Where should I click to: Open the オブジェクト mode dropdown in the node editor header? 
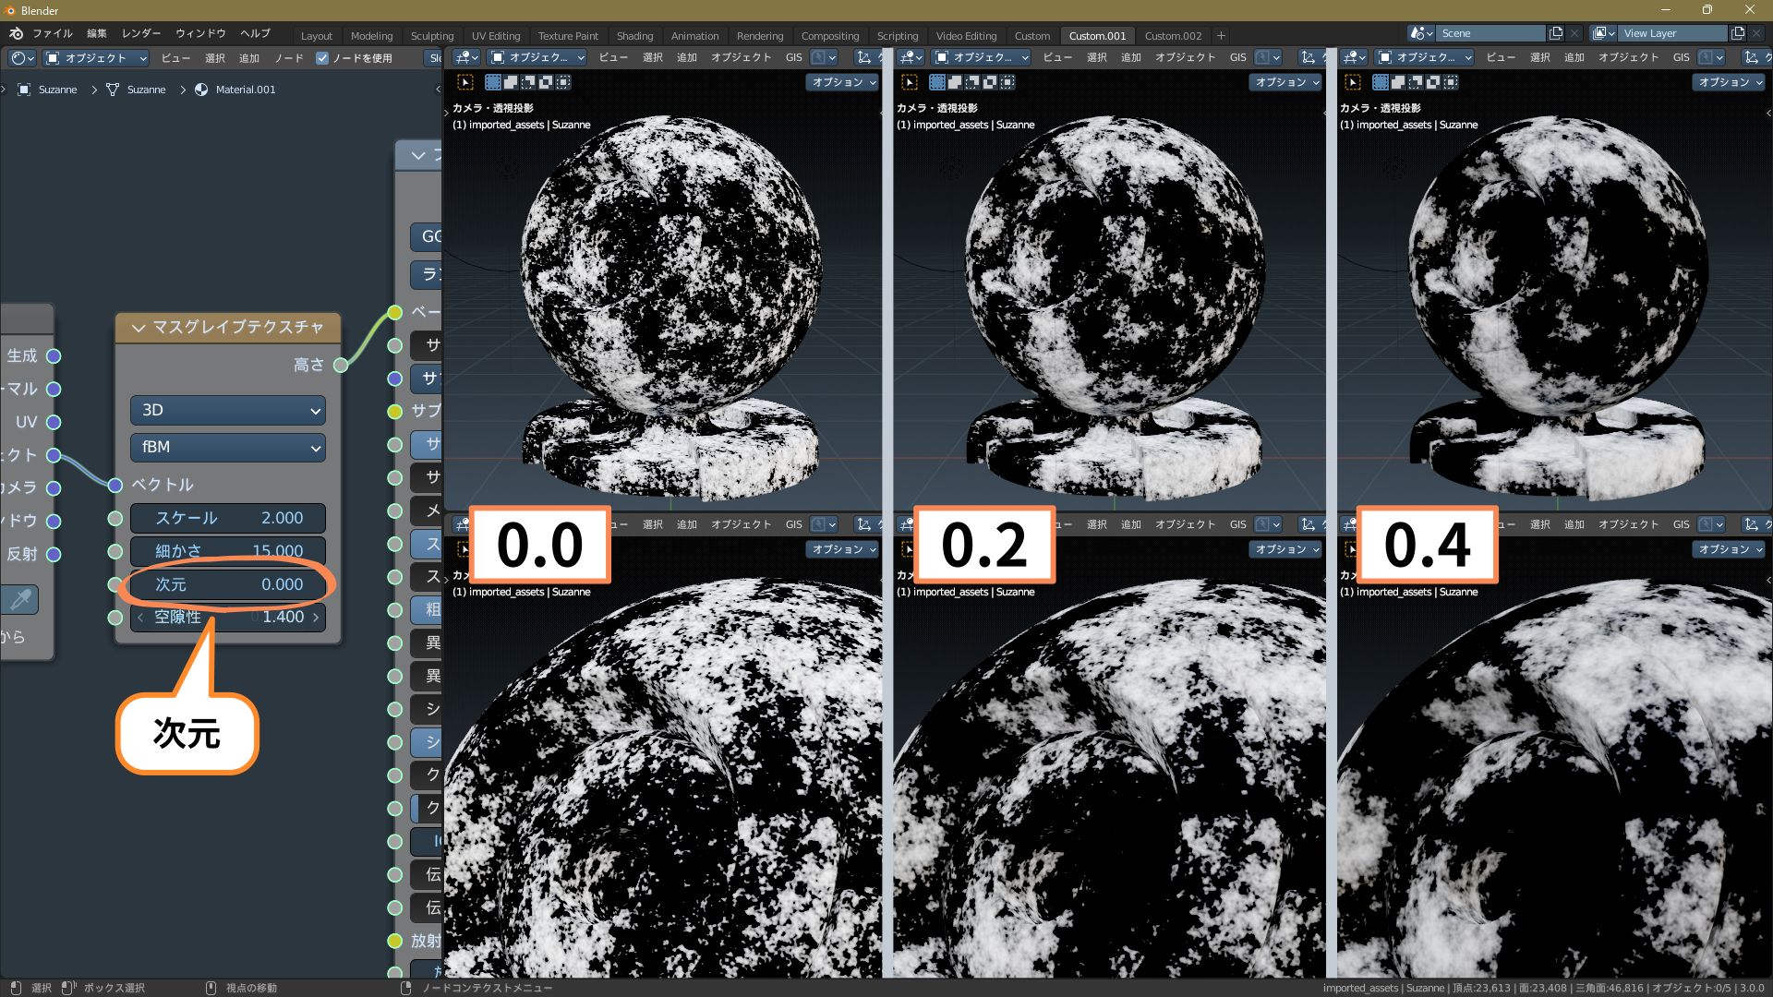[x=96, y=58]
